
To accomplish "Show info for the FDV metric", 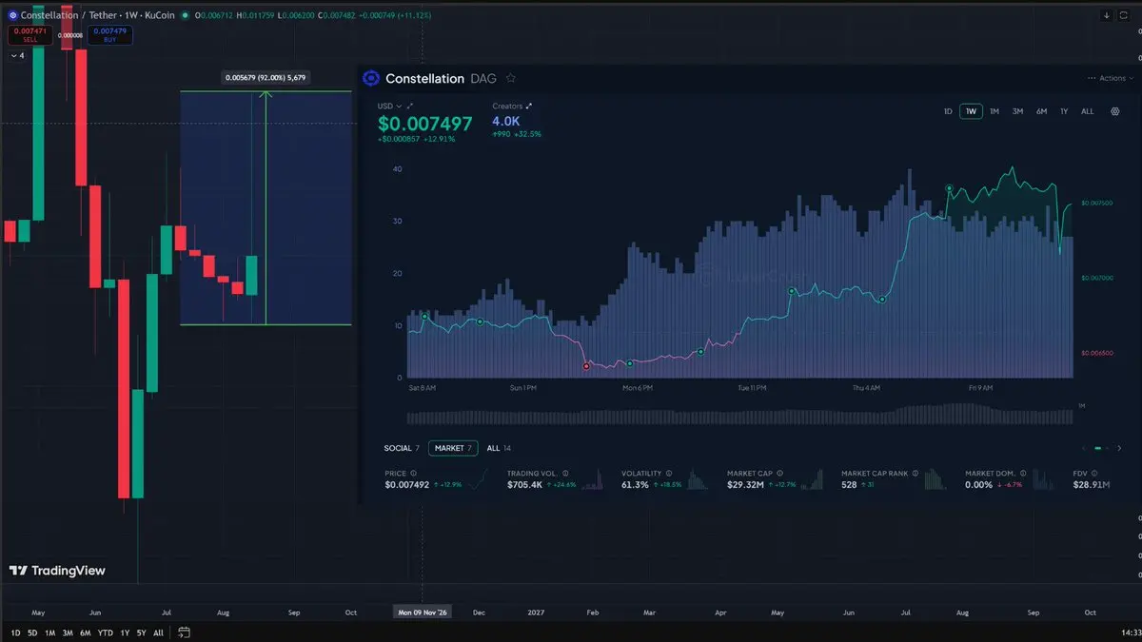I will click(x=1094, y=473).
